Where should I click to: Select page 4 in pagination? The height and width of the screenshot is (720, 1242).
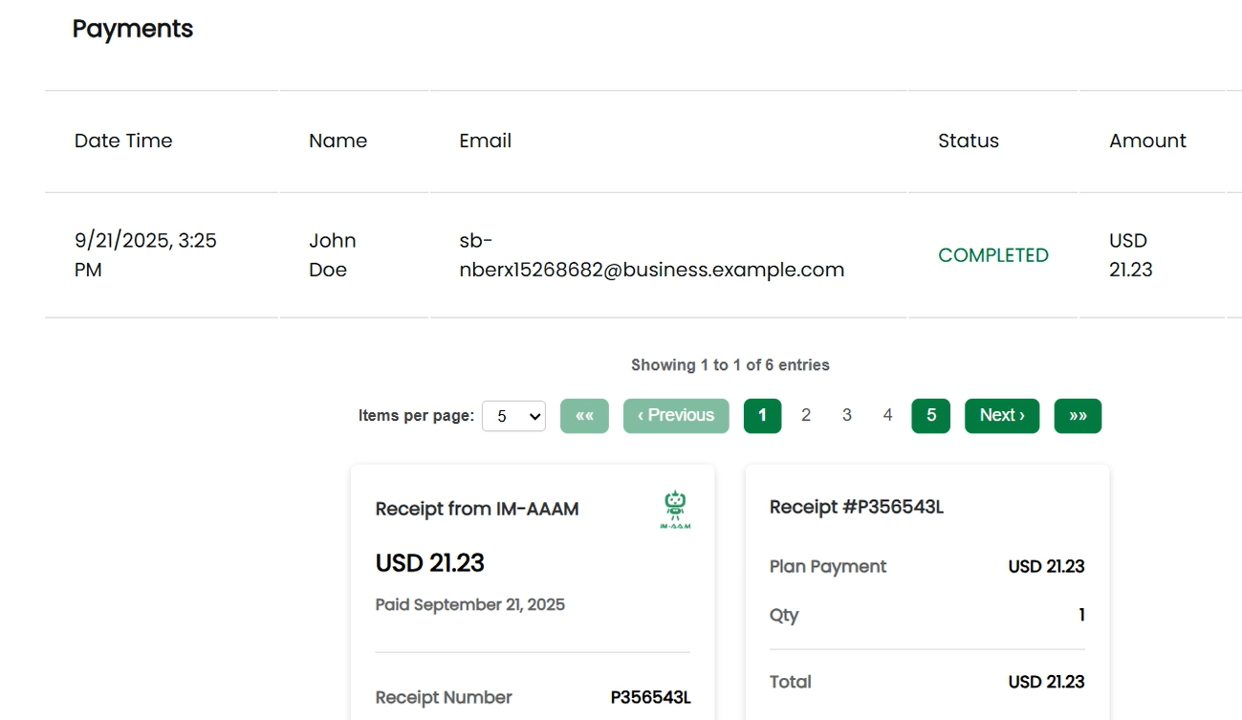coord(887,415)
